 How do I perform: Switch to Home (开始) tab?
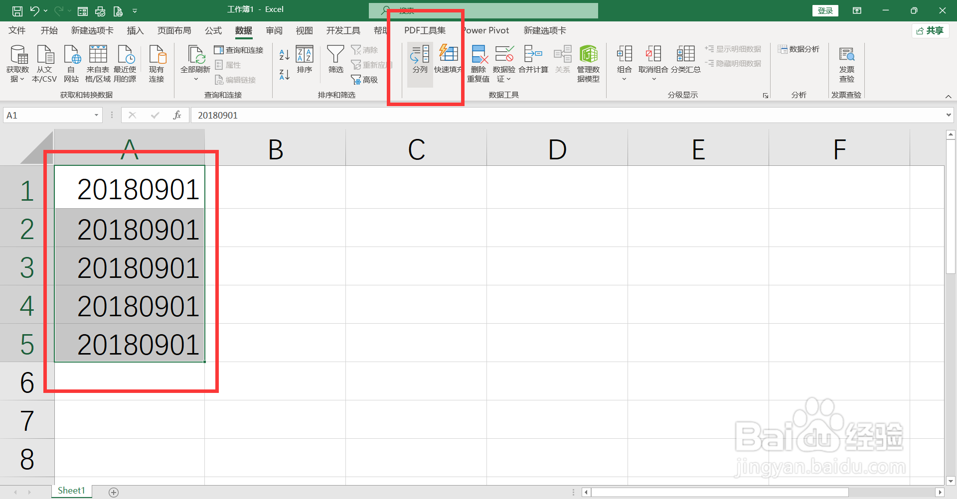49,31
